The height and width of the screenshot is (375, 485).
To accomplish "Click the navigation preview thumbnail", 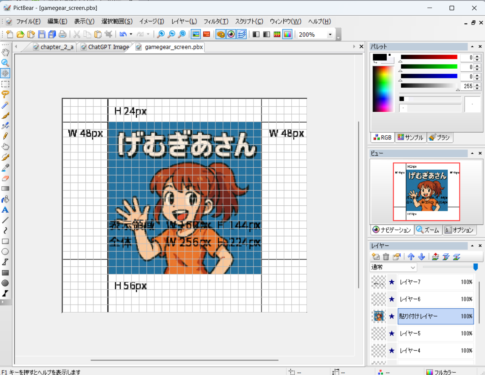I will click(426, 192).
